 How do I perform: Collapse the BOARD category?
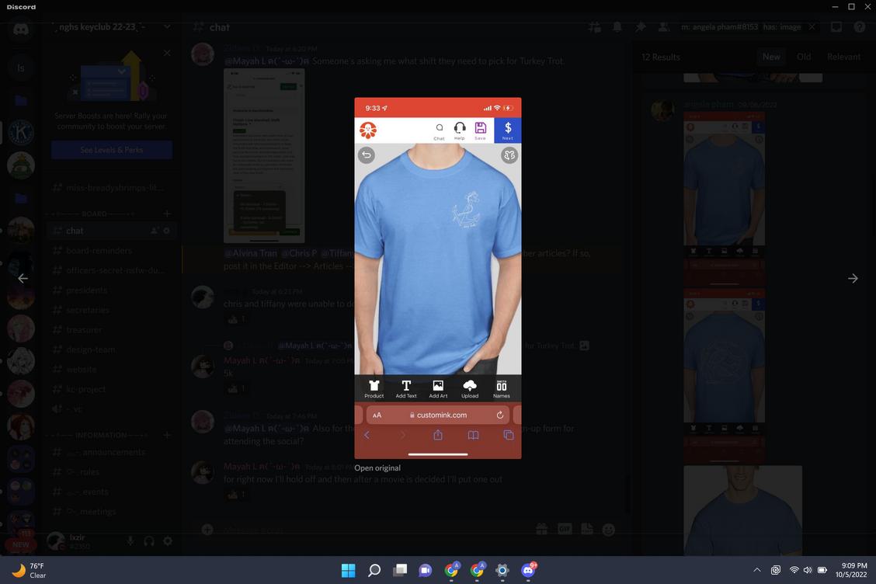[94, 214]
